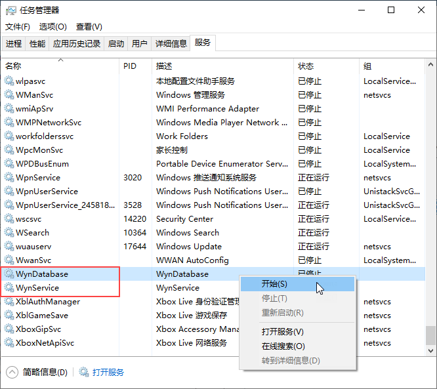Viewport: 437px width, 389px height.
Task: Click the gear icon beside wscsvc
Action: pyautogui.click(x=9, y=218)
